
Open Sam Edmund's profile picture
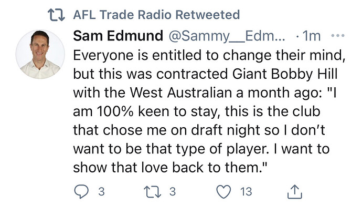[x=40, y=54]
